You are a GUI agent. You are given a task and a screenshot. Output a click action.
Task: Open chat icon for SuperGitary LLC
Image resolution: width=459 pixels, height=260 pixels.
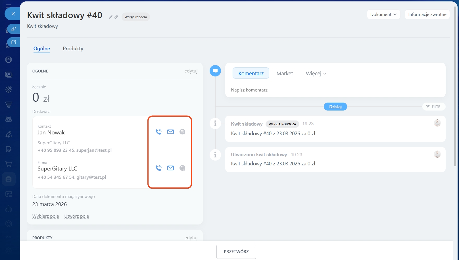coord(182,168)
